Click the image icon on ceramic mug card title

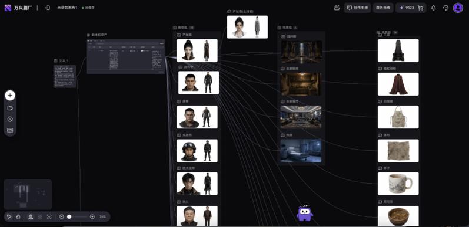380,168
